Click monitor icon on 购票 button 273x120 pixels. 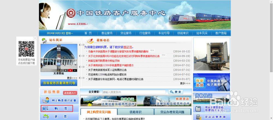tap(45, 109)
